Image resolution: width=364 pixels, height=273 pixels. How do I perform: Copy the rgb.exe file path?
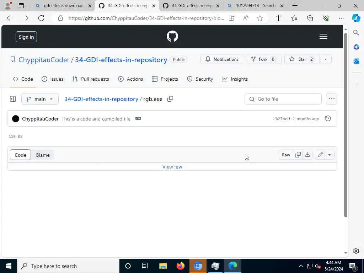(170, 99)
